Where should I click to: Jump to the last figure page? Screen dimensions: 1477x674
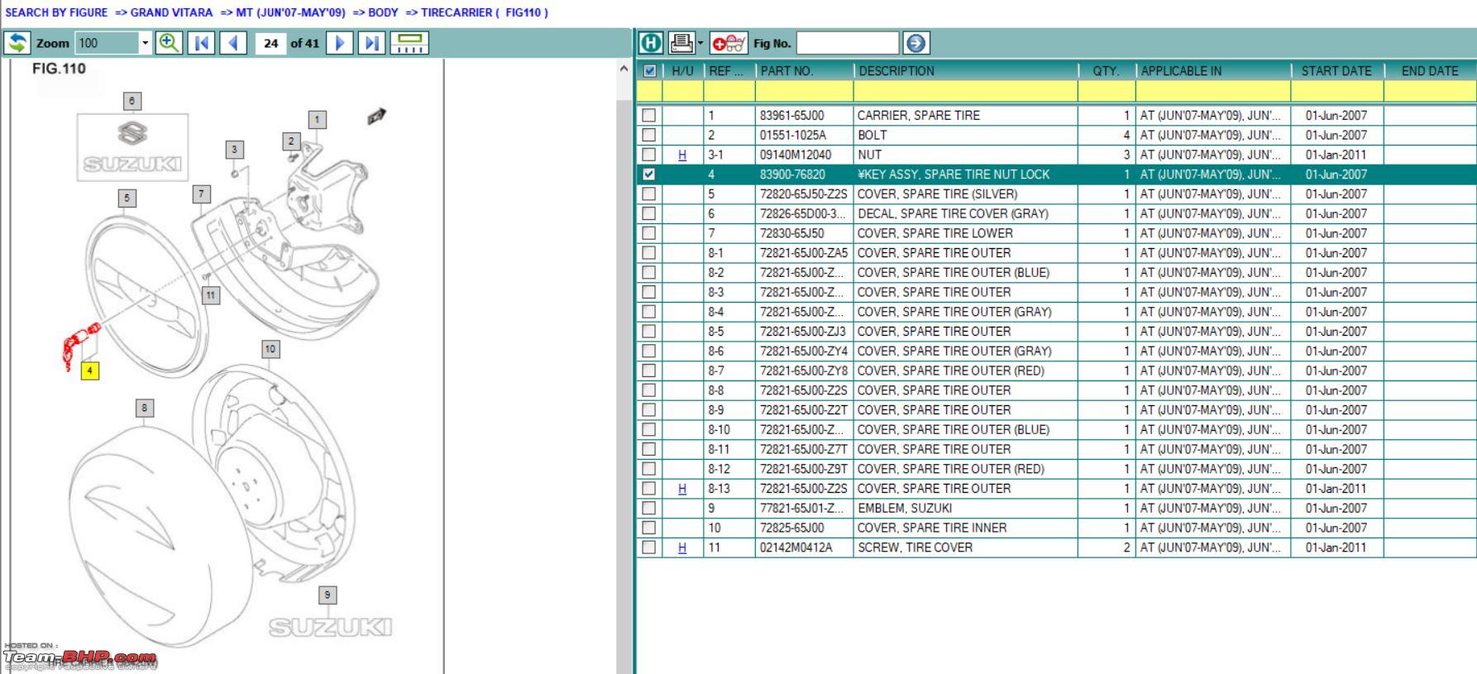pos(372,43)
